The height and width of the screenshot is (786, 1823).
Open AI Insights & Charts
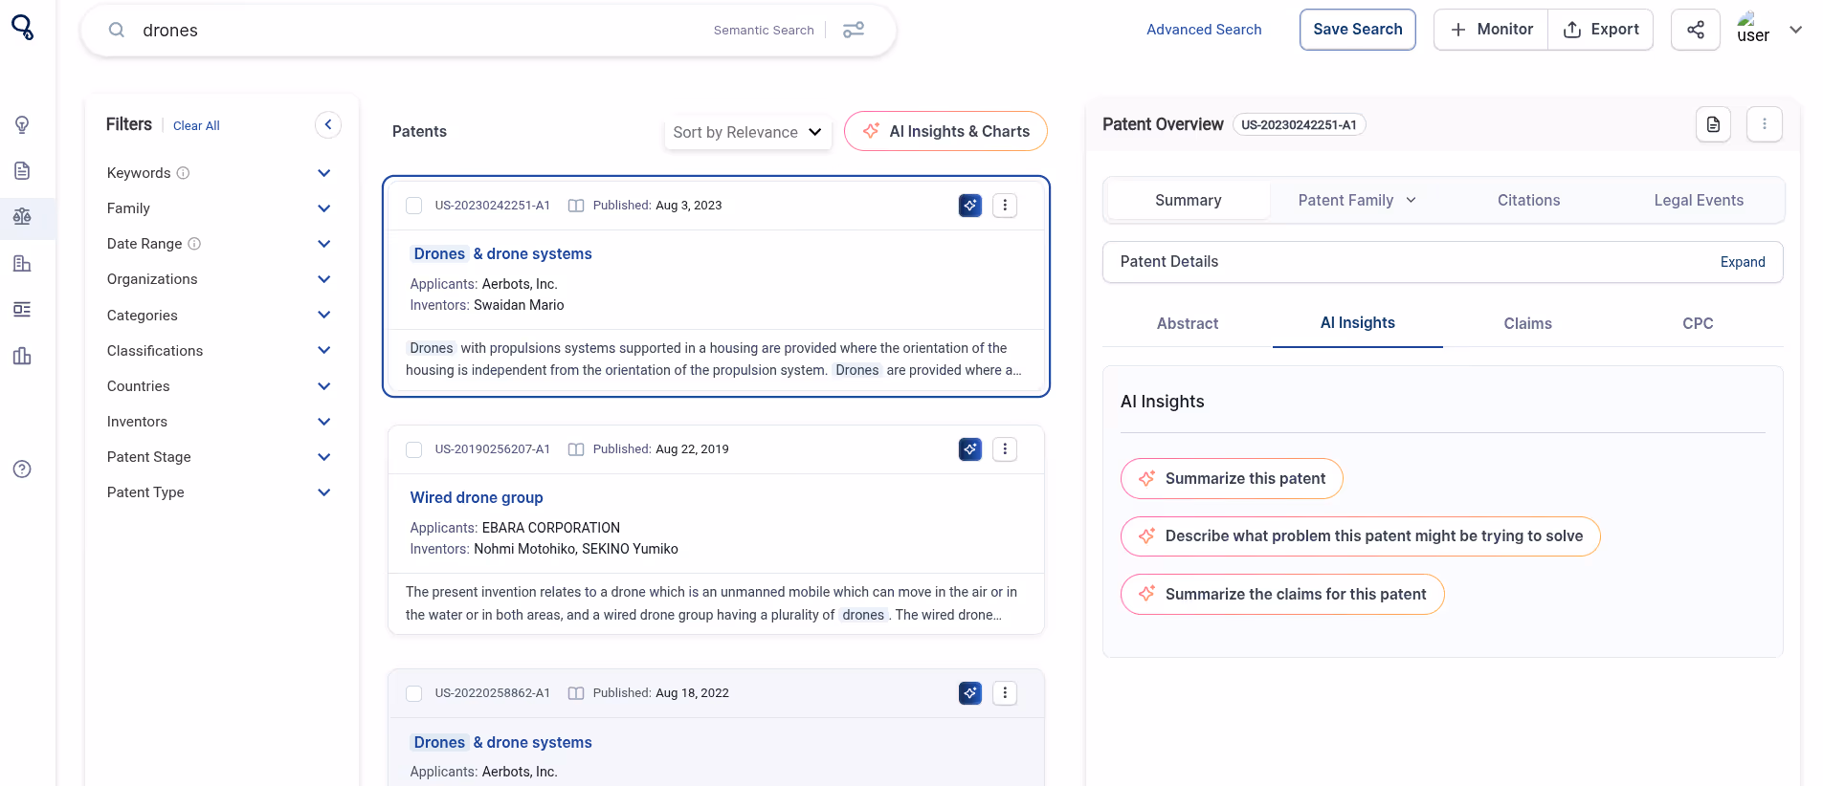[x=945, y=131]
